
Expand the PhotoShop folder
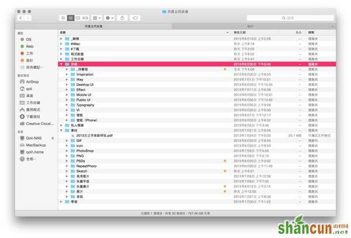tap(67, 151)
